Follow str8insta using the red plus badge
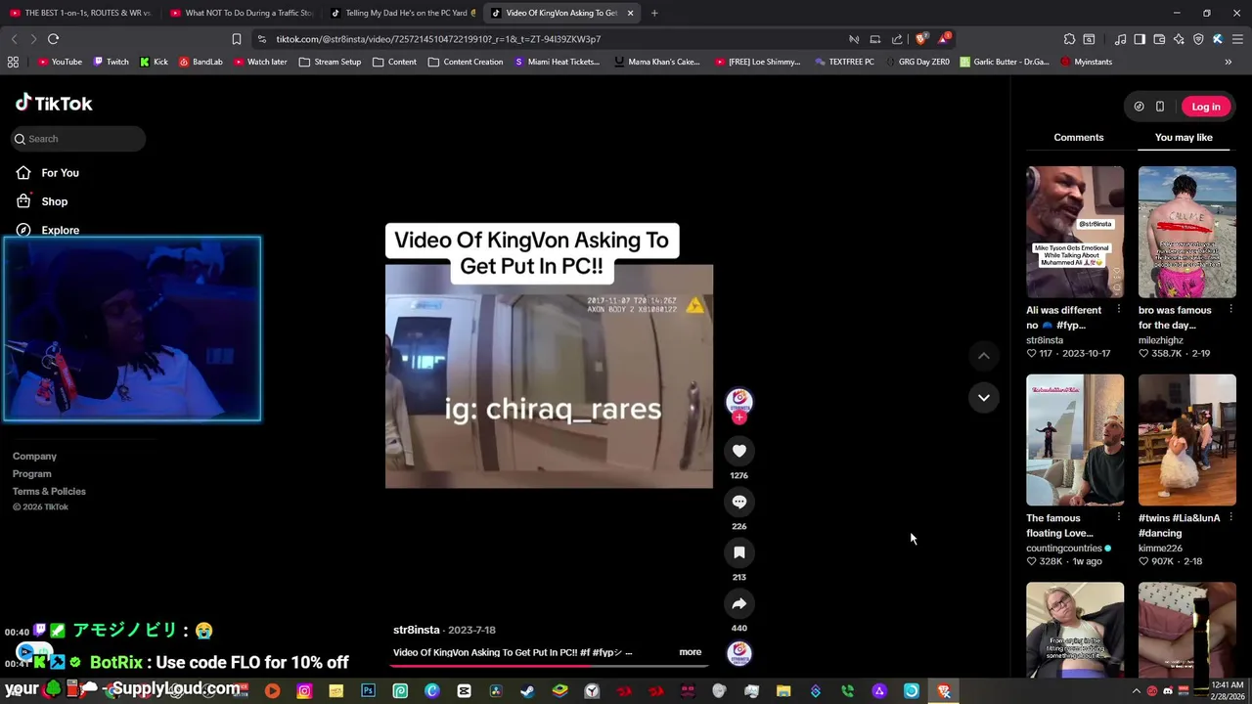This screenshot has width=1252, height=704. click(738, 418)
